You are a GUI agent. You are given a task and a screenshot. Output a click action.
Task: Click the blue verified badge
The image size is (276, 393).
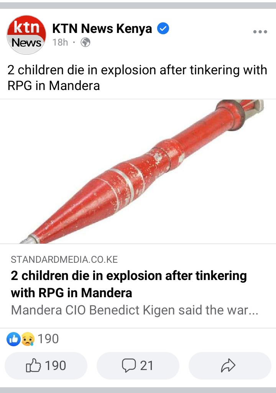click(163, 29)
